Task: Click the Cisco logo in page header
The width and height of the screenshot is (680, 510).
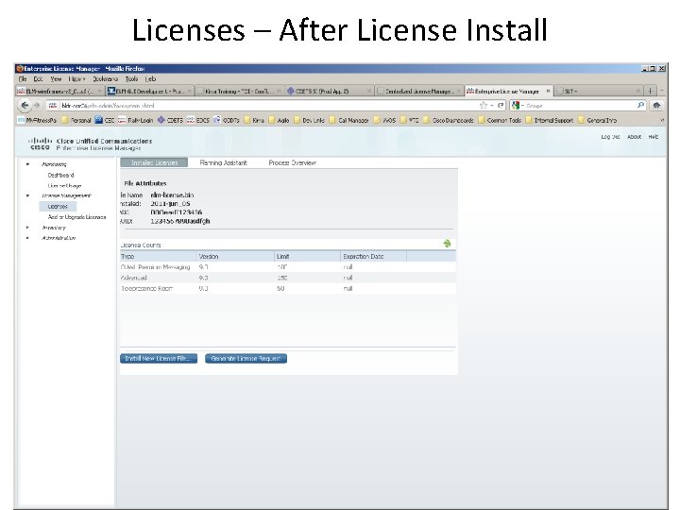Action: [40, 144]
